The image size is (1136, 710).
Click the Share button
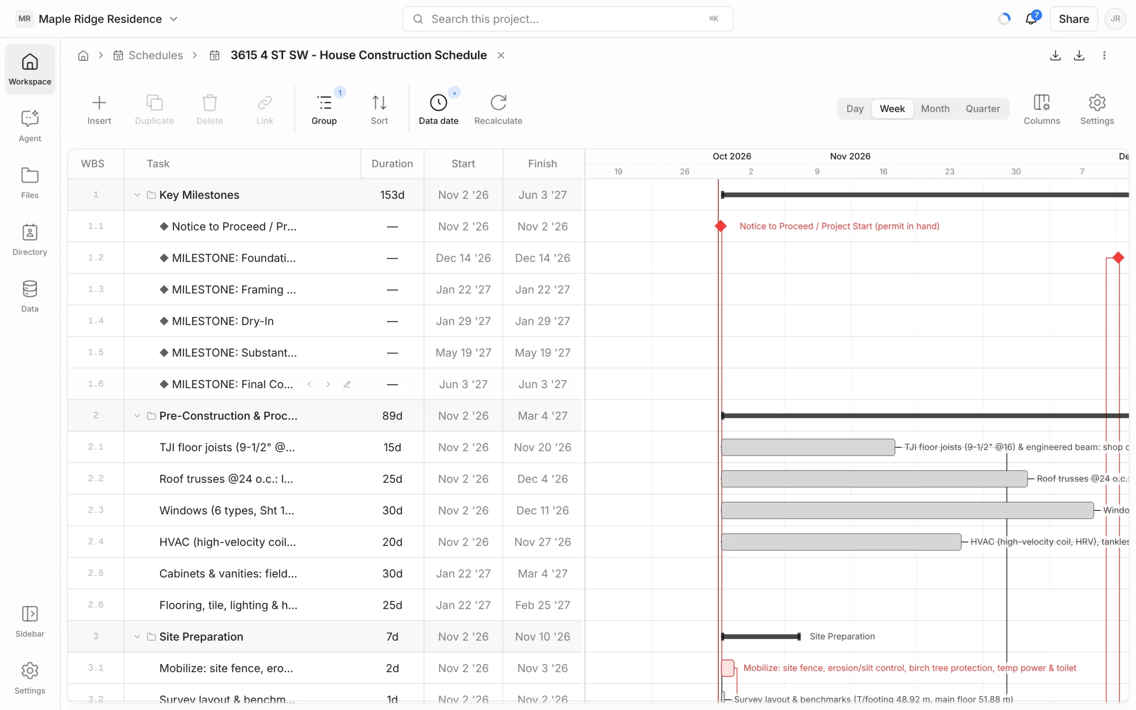click(x=1073, y=19)
